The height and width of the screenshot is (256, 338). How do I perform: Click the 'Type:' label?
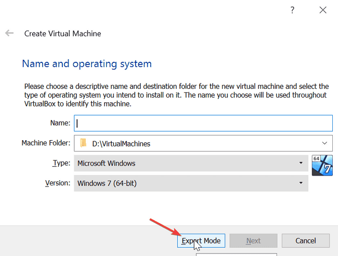[61, 163]
